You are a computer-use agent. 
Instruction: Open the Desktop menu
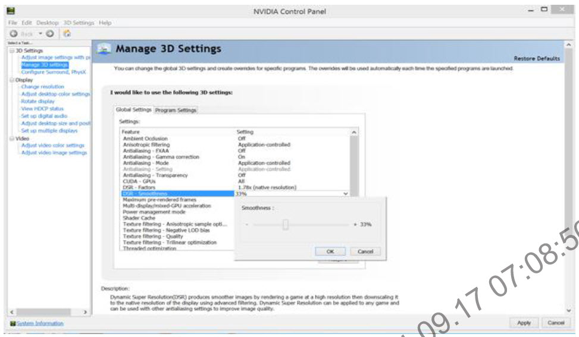tap(47, 23)
